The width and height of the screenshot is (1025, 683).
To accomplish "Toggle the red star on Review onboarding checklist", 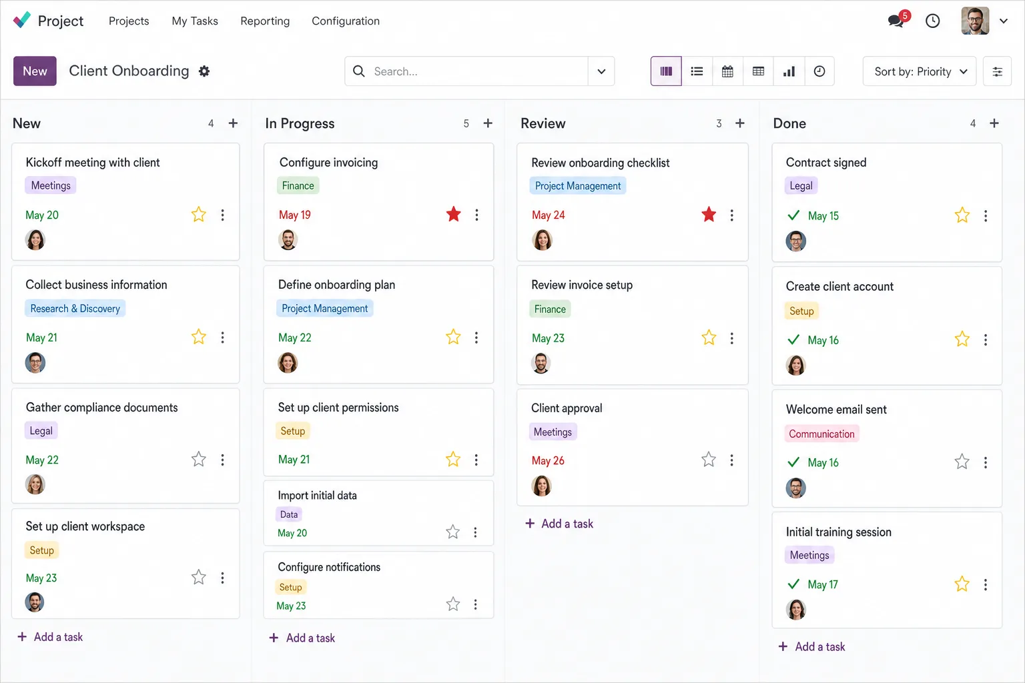I will [x=709, y=215].
